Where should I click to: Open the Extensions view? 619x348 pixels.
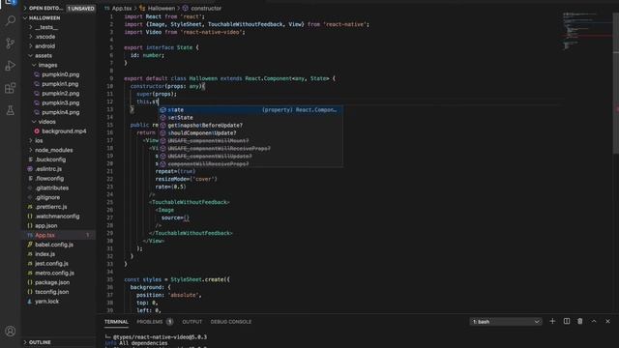[x=11, y=88]
